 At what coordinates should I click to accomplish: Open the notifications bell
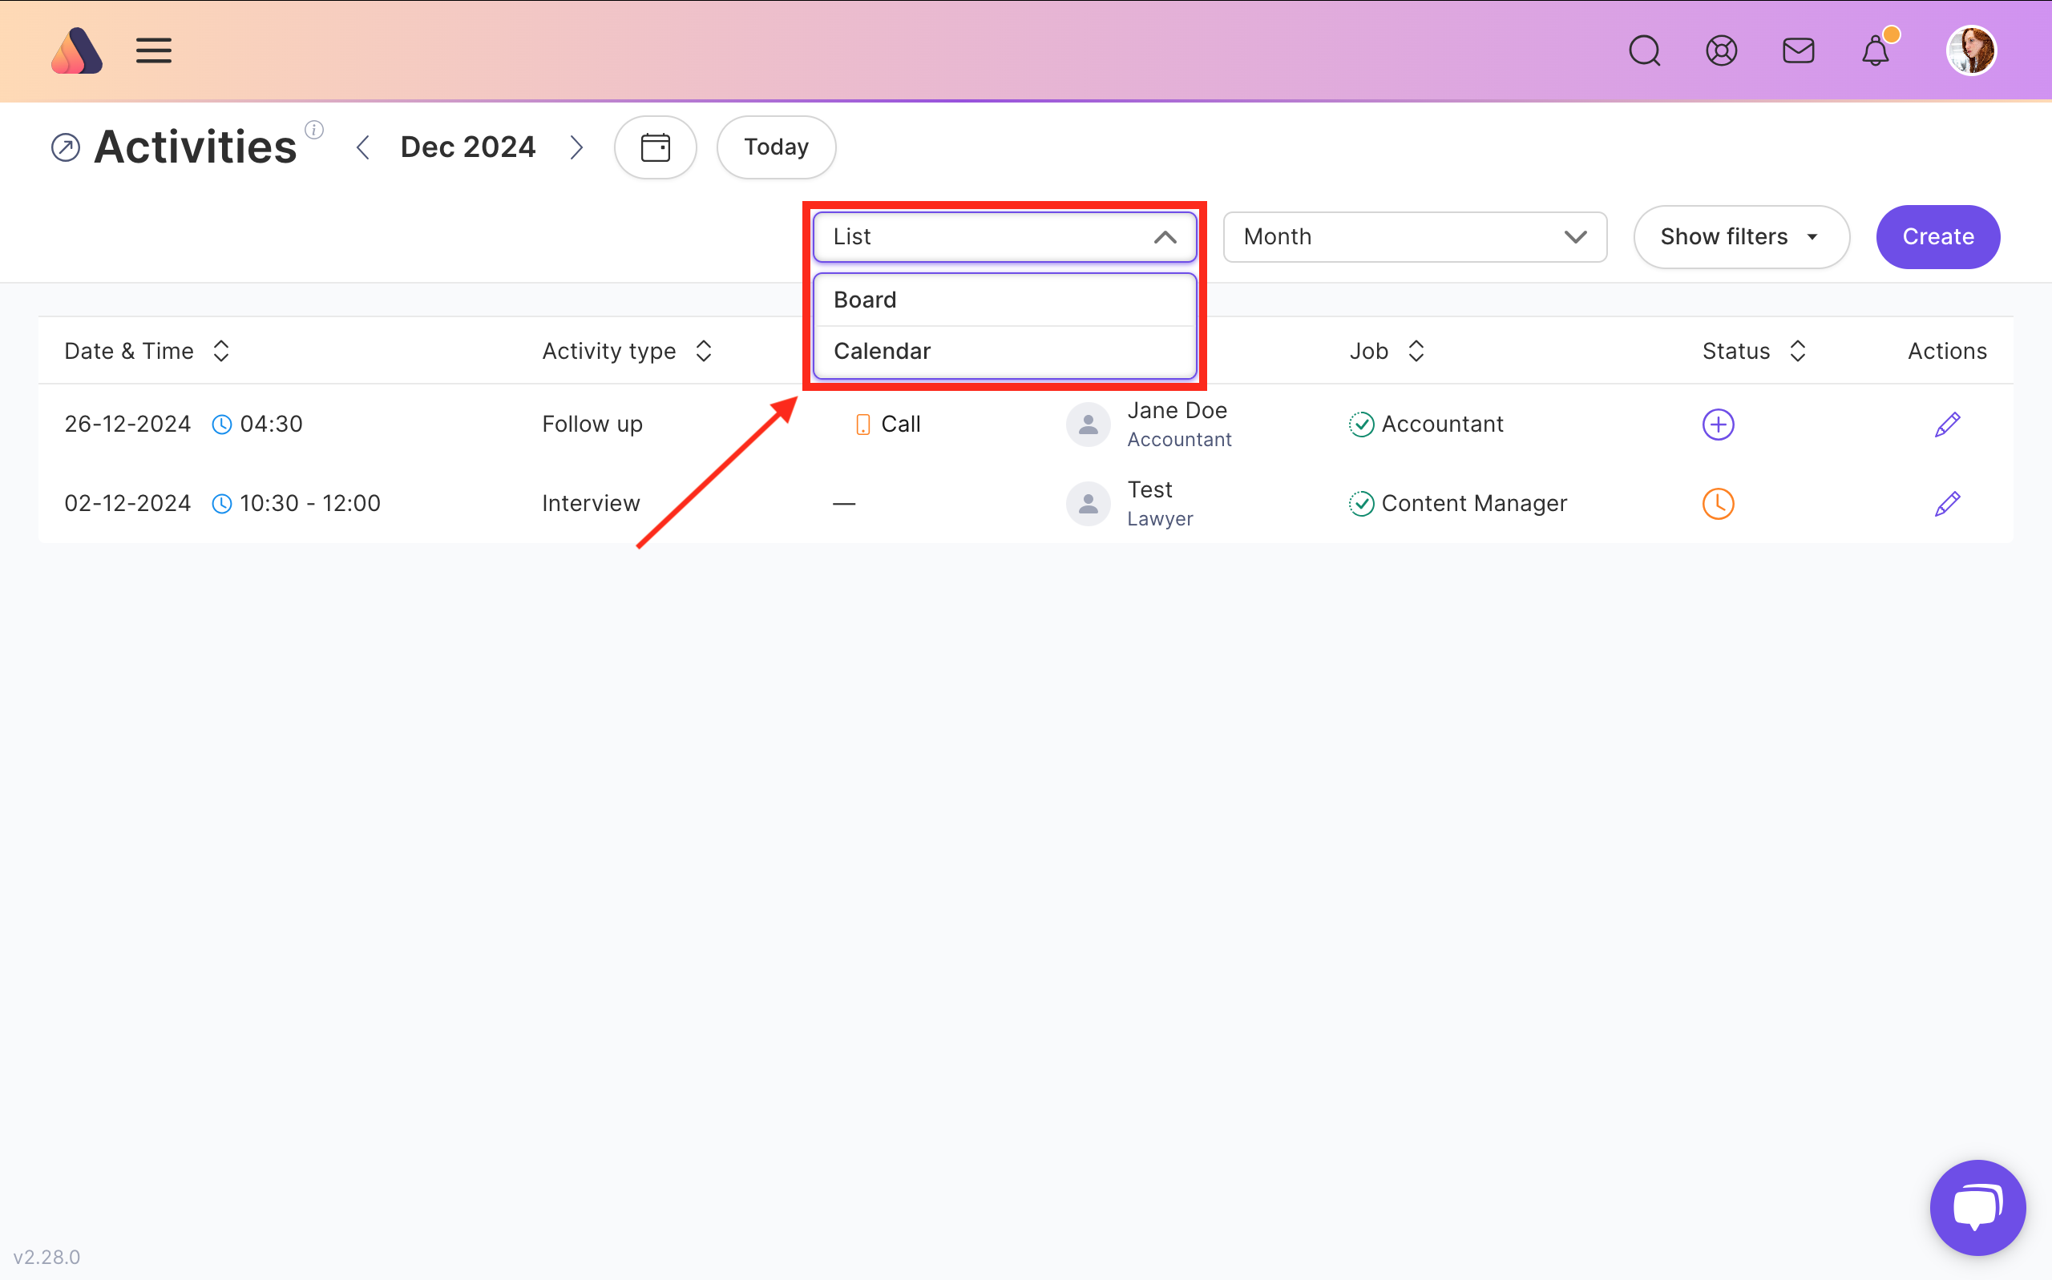point(1875,50)
